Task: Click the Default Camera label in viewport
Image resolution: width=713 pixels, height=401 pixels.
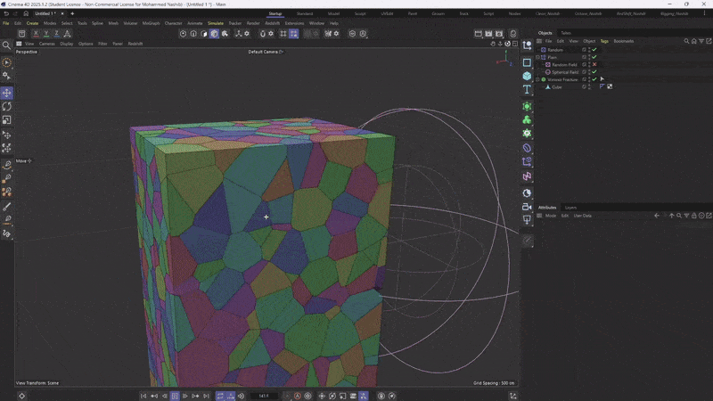Action: point(263,52)
